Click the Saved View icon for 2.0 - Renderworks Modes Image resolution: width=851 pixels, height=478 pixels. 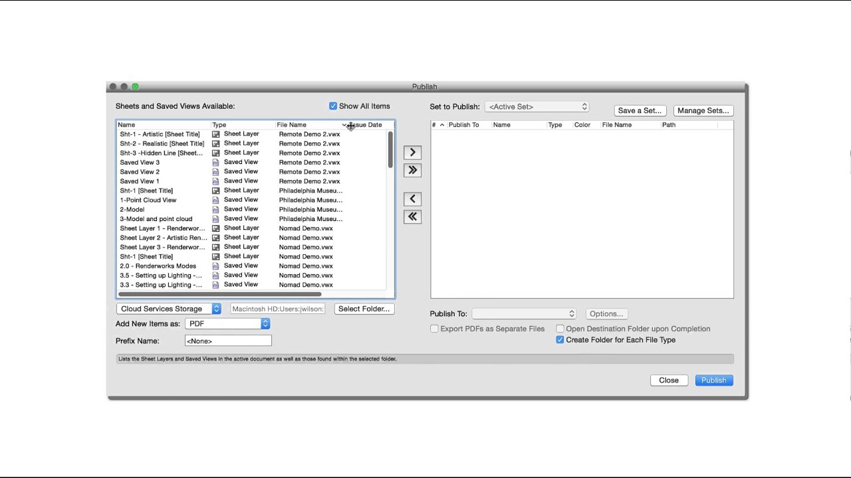(x=216, y=266)
